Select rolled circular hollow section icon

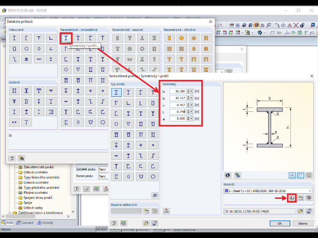coord(26,48)
